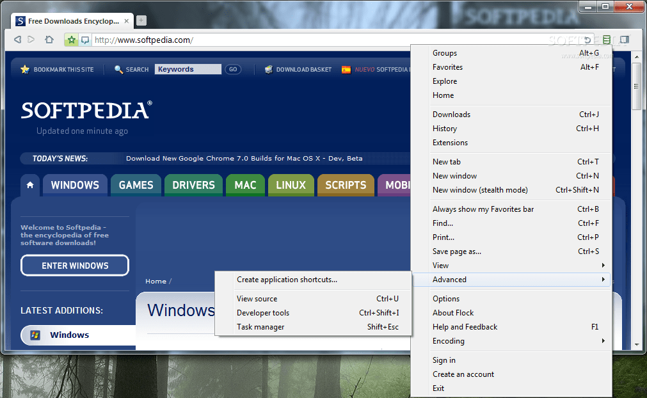The width and height of the screenshot is (647, 398).
Task: Click the Softpedia logo
Action: [86, 111]
